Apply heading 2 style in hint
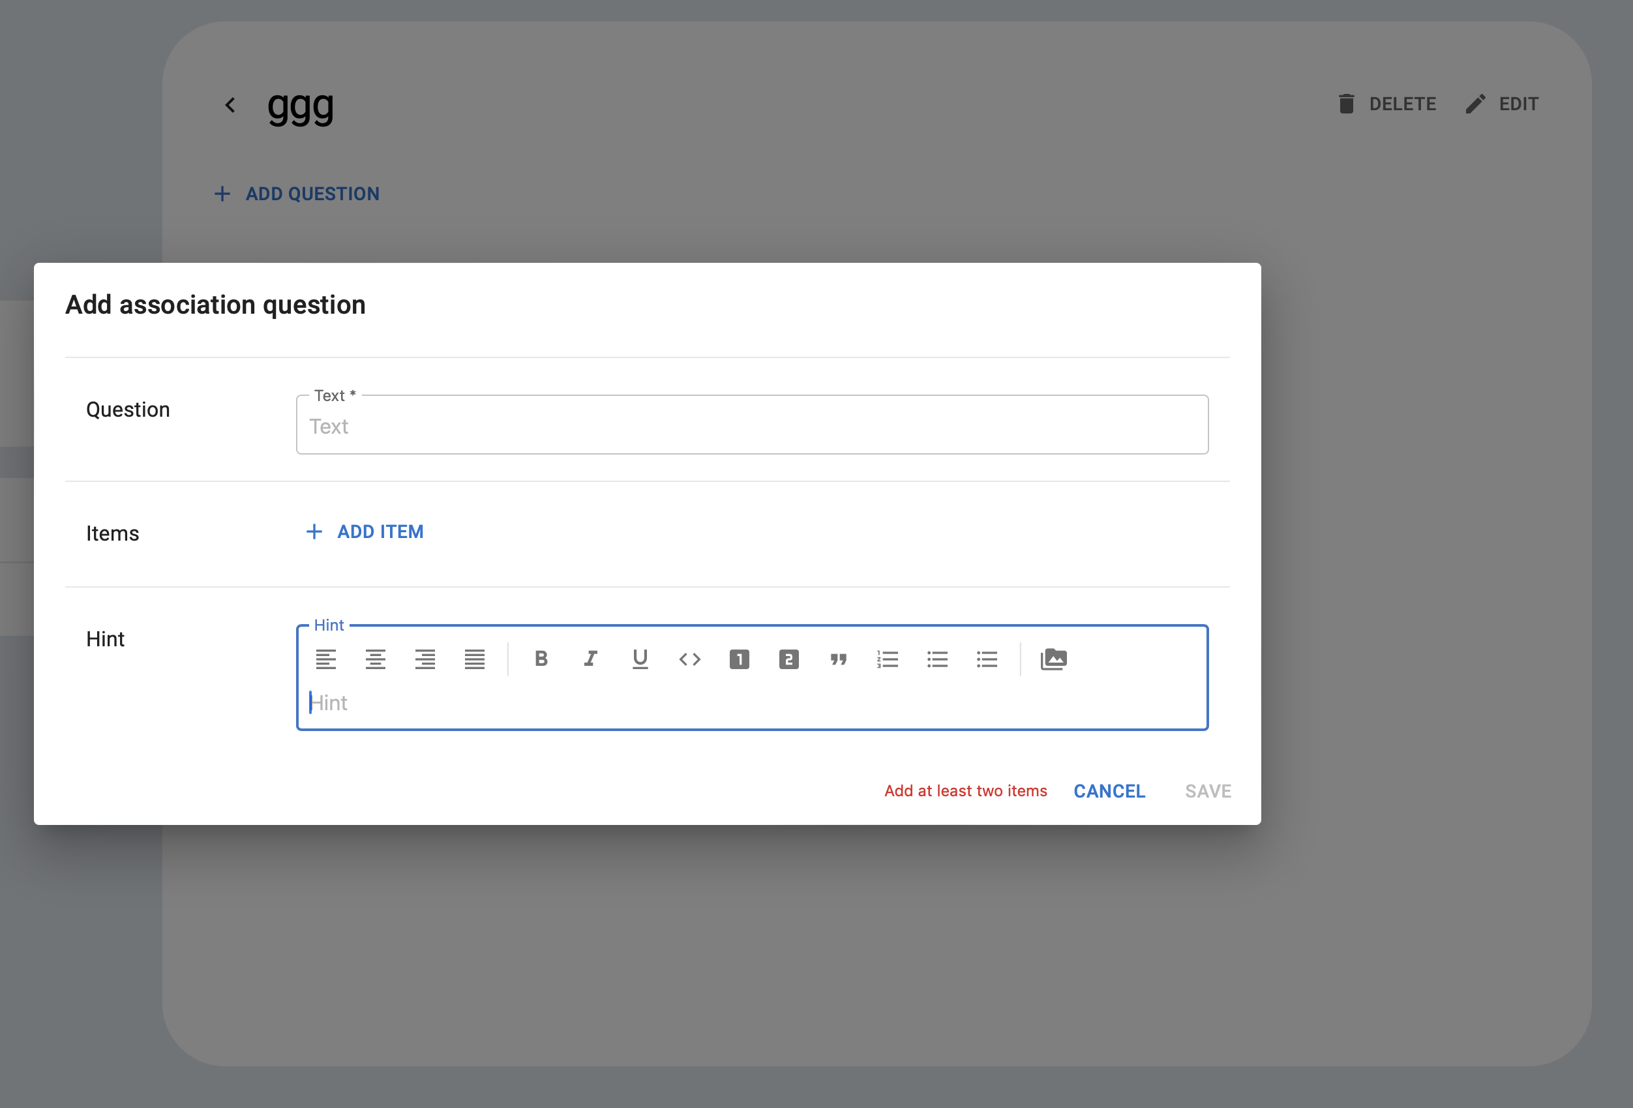 tap(789, 659)
